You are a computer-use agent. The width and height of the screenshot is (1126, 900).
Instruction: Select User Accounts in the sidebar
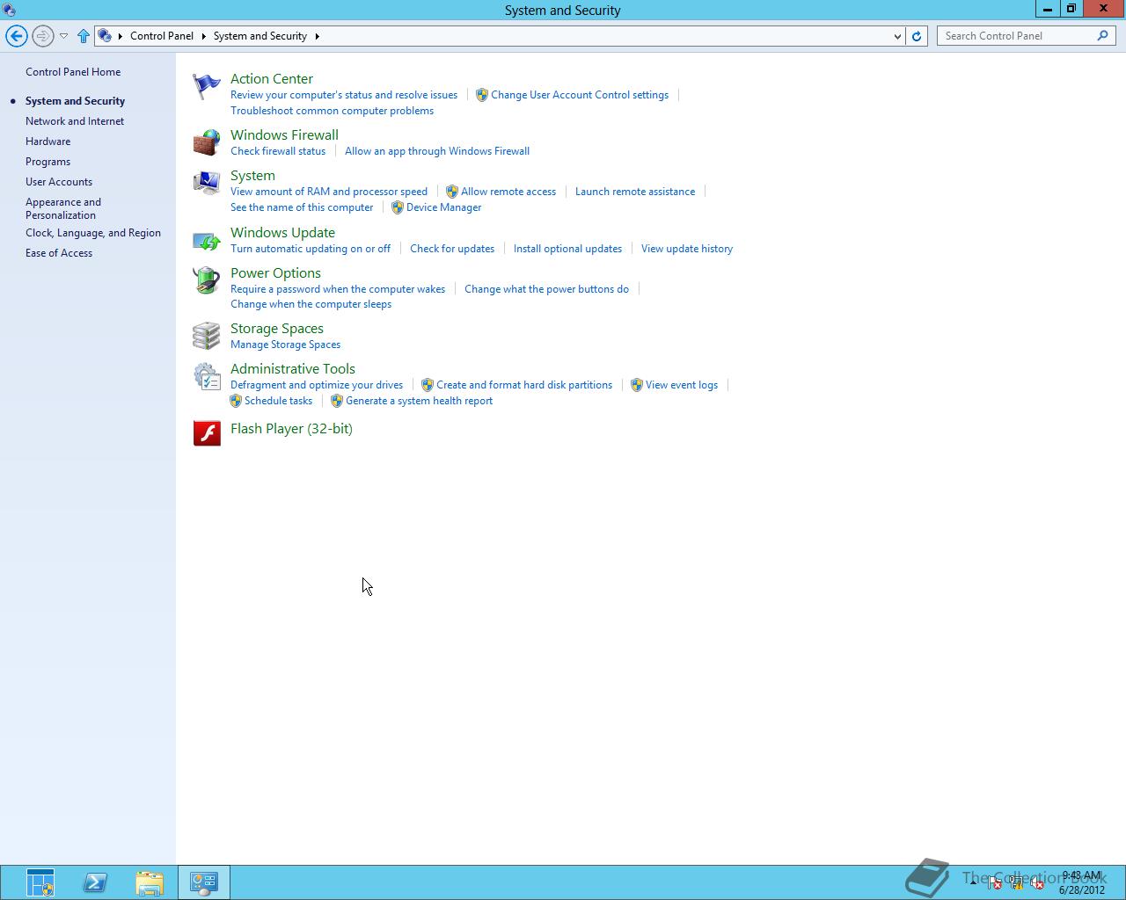59,182
